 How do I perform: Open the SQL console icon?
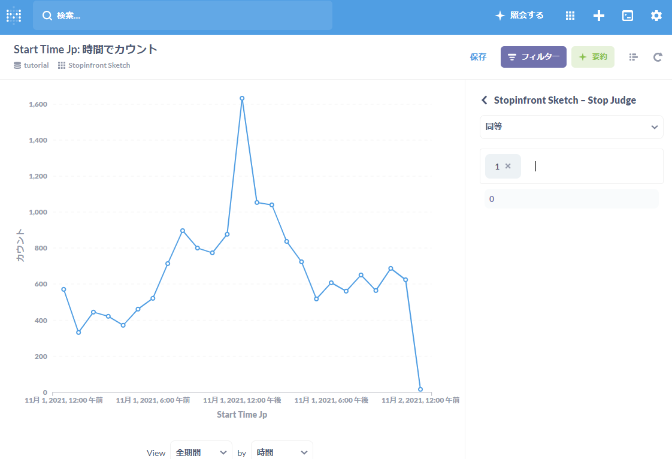[x=627, y=16]
